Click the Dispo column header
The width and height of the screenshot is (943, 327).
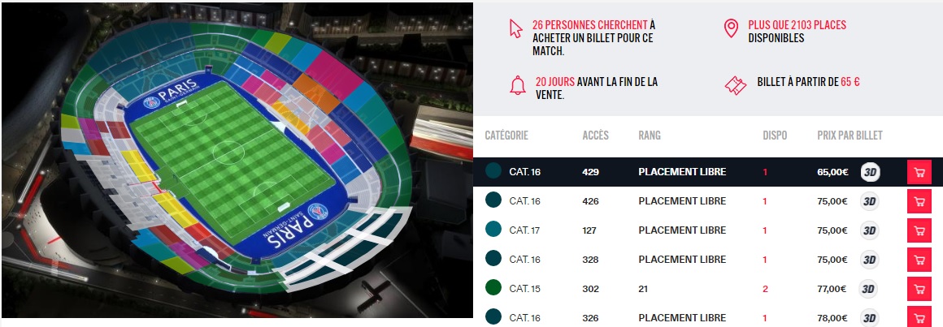(x=775, y=136)
